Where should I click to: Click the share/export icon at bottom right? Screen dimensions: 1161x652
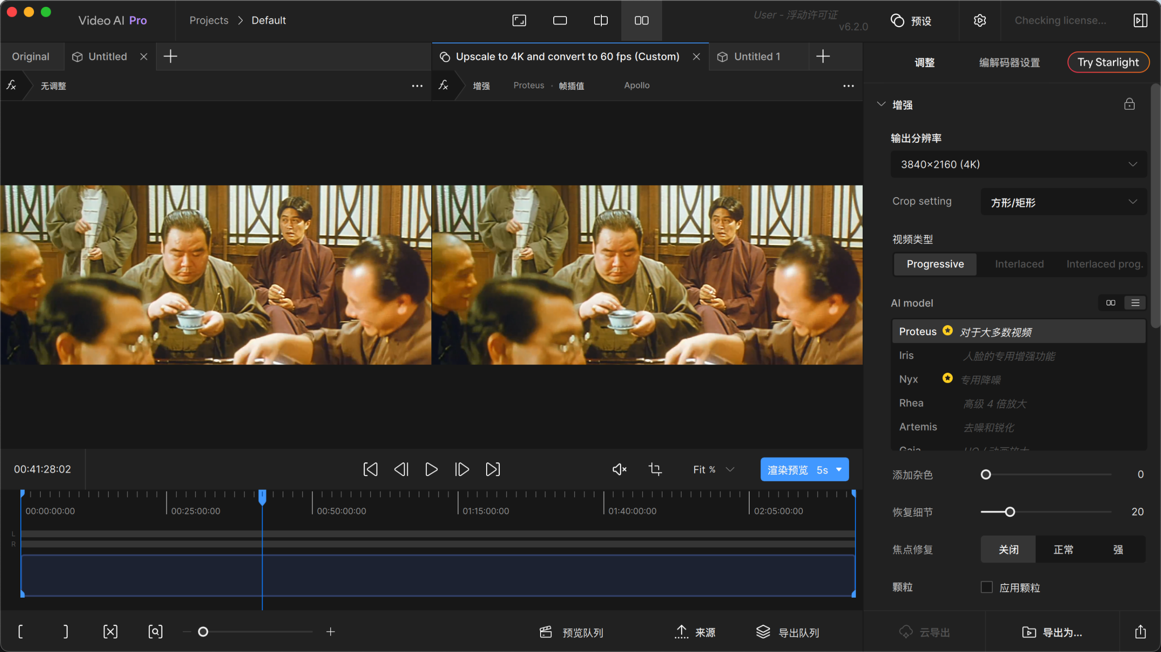(x=1141, y=632)
